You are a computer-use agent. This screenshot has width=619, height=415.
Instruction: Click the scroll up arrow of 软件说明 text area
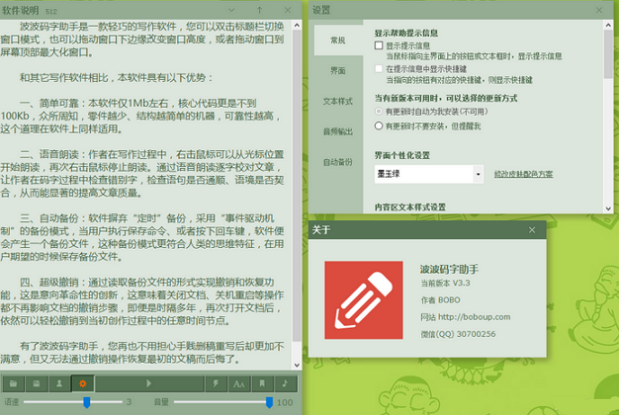click(297, 26)
